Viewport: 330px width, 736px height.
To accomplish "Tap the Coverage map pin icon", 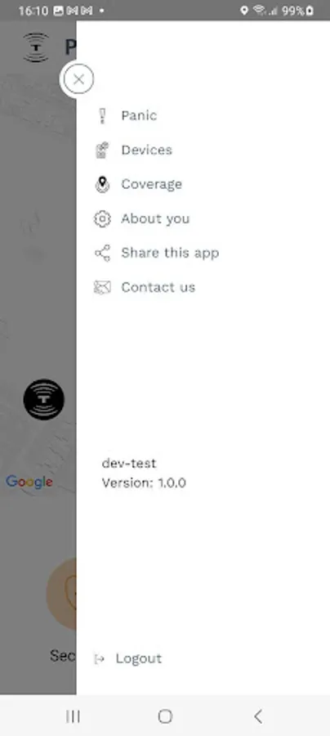I will [102, 185].
